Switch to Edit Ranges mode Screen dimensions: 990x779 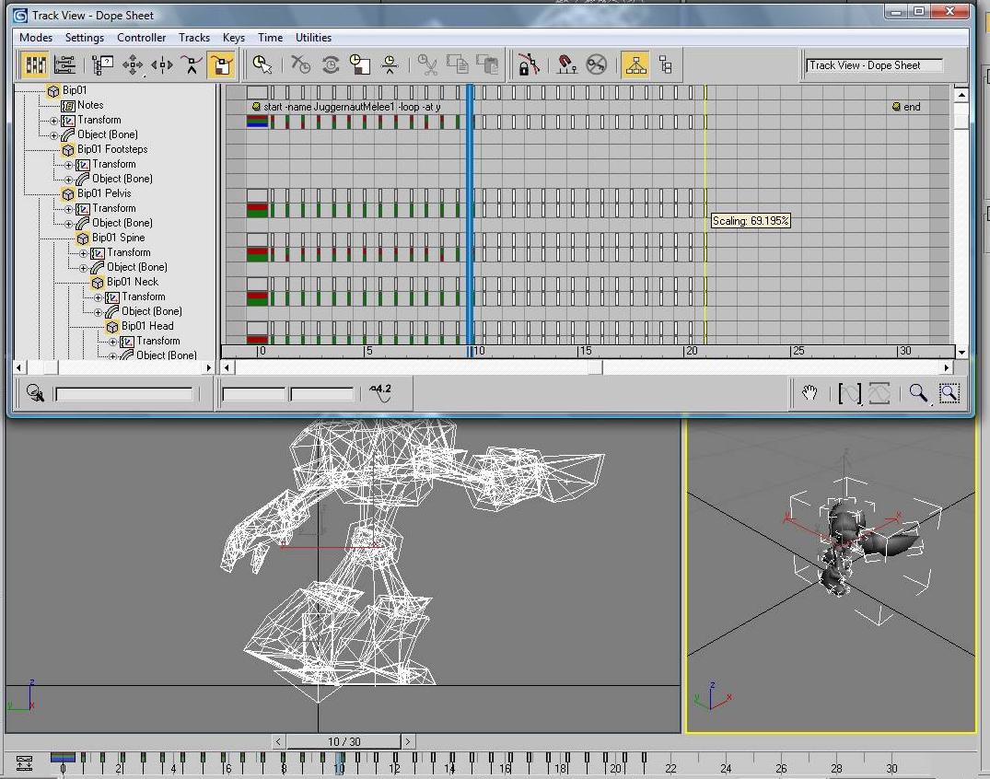[x=65, y=64]
